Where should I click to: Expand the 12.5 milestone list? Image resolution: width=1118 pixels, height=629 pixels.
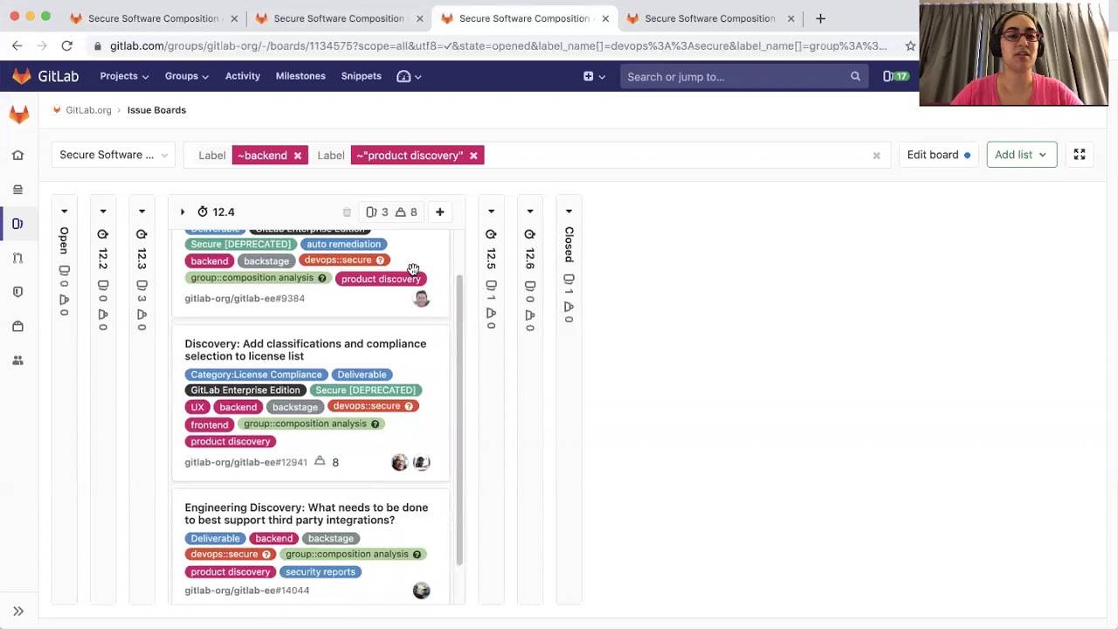(491, 211)
